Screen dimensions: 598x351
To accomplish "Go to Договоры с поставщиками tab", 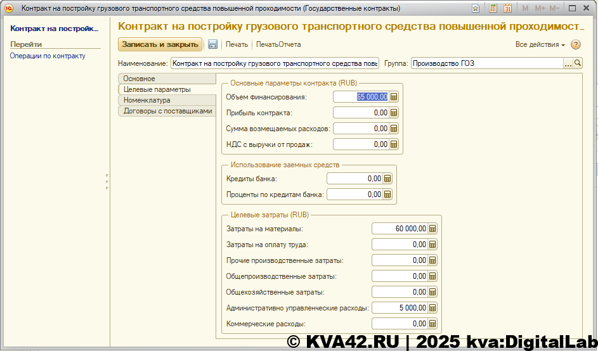I will [x=167, y=111].
